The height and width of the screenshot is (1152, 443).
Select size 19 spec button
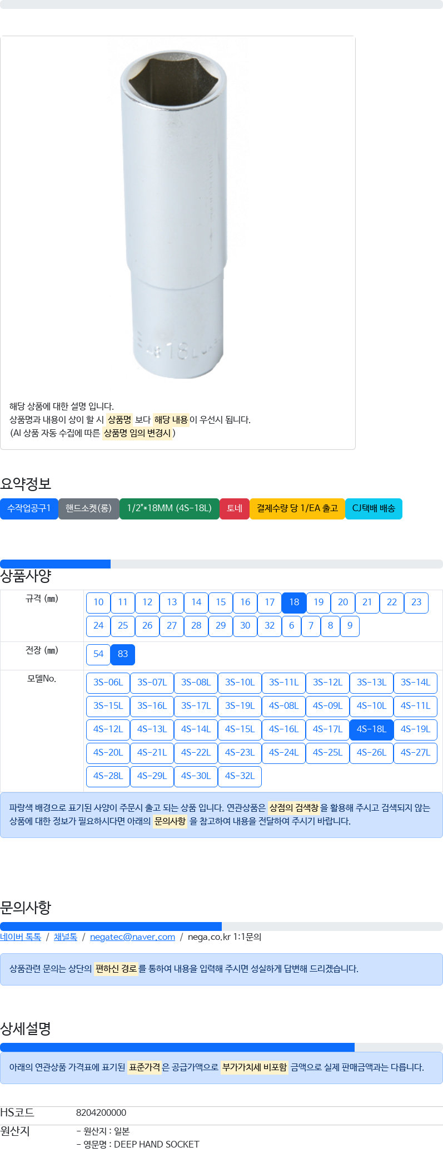point(318,602)
